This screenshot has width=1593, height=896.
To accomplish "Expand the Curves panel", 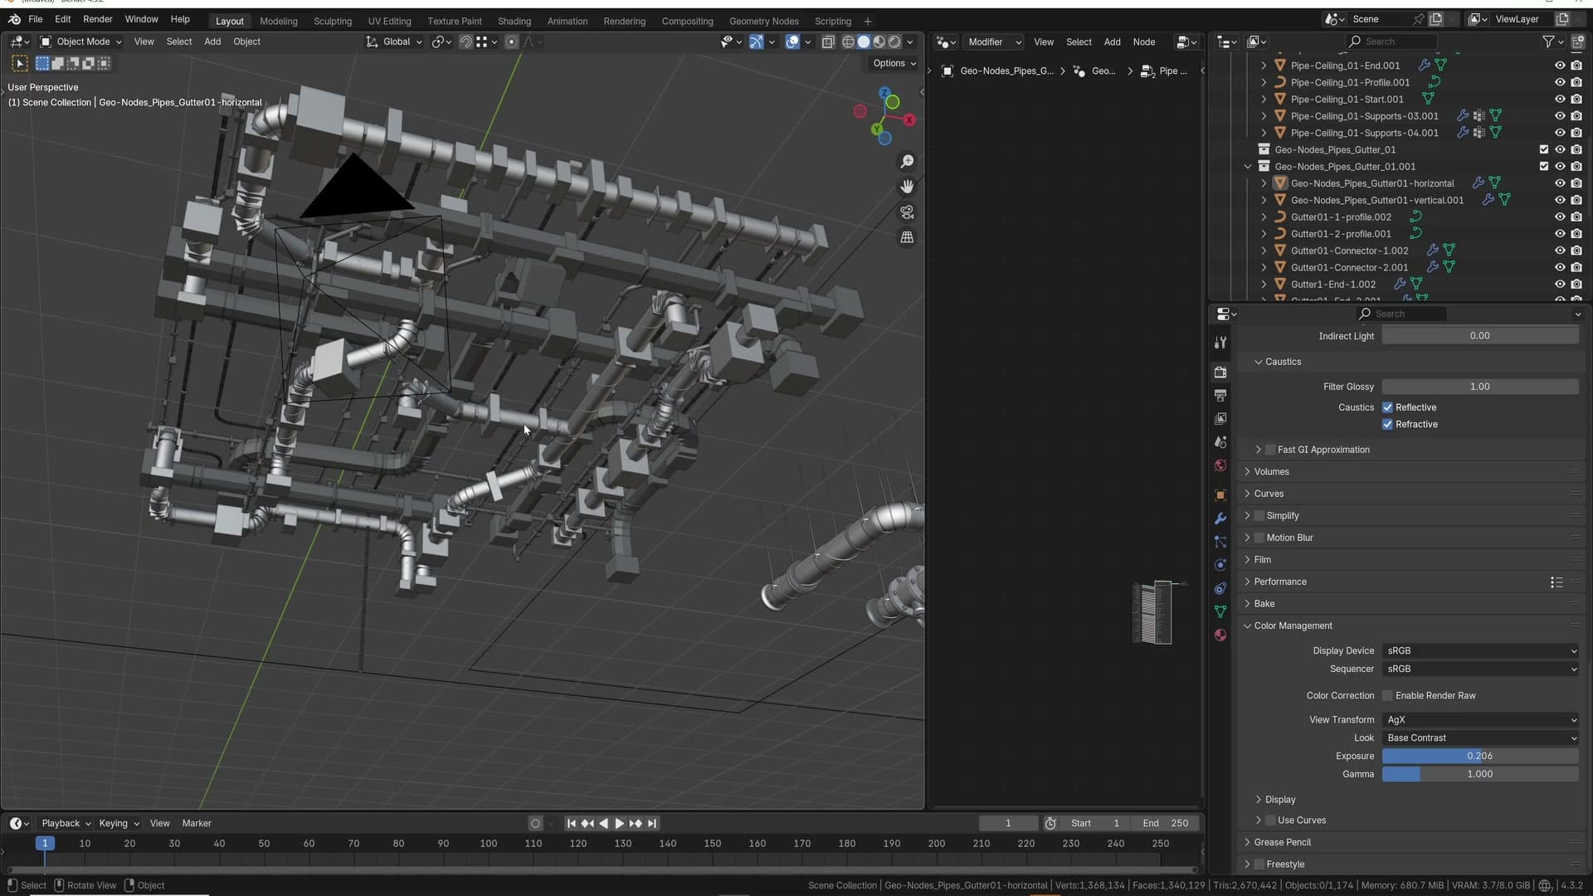I will click(1247, 494).
